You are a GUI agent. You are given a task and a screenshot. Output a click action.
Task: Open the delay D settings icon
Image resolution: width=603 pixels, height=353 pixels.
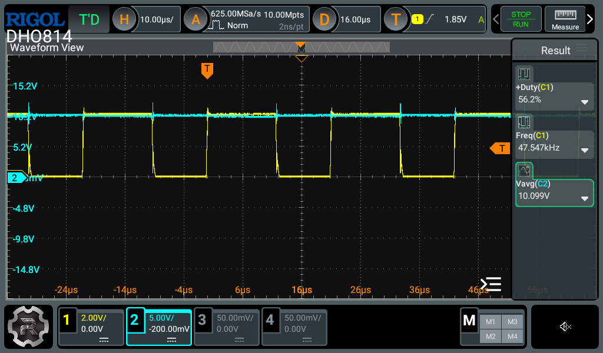(x=324, y=19)
